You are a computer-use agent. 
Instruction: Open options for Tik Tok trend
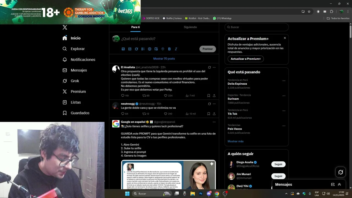284,111
